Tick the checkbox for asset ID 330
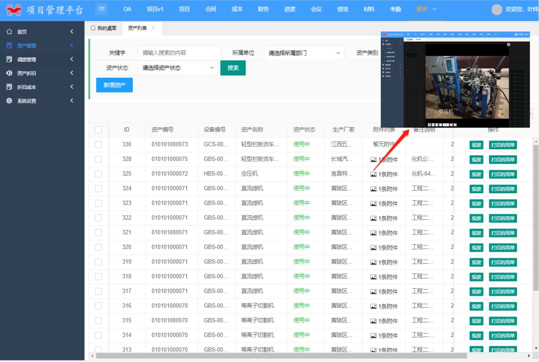 tap(99, 145)
